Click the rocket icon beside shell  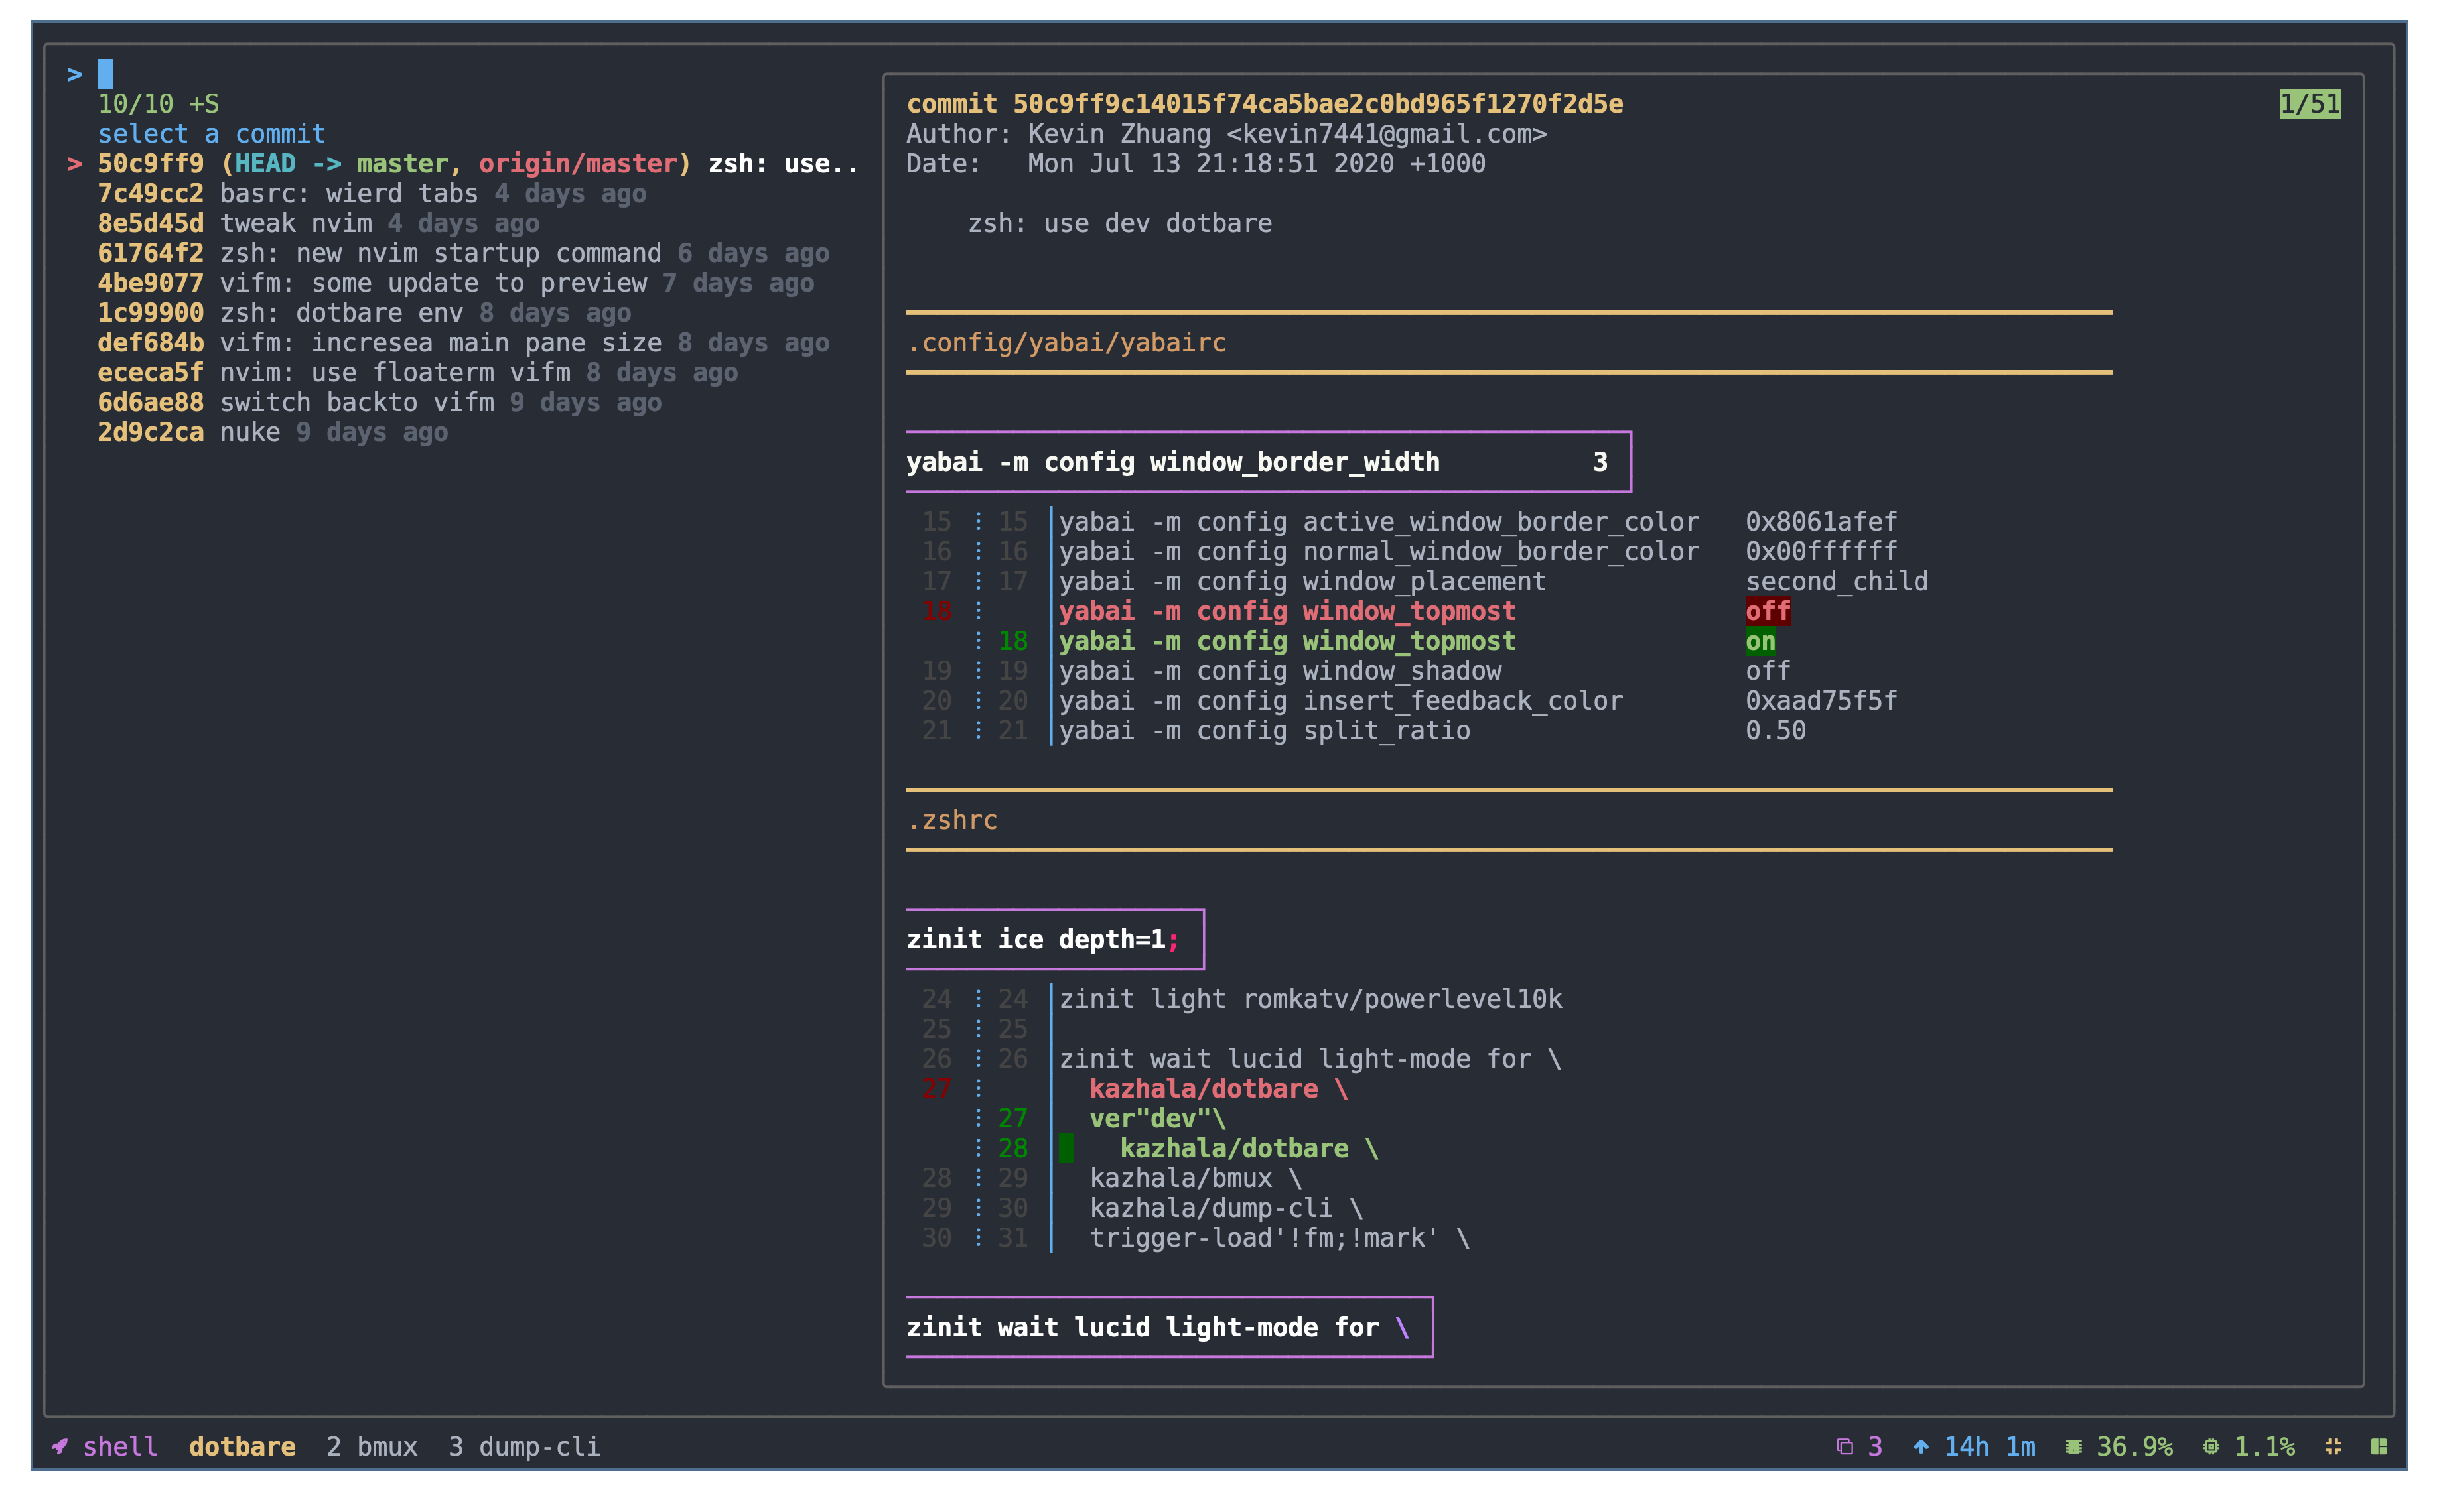tap(60, 1446)
